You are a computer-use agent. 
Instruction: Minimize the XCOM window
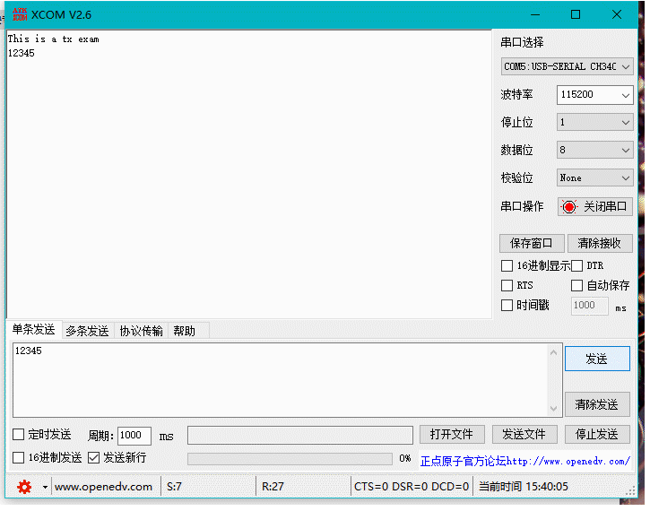pyautogui.click(x=535, y=15)
